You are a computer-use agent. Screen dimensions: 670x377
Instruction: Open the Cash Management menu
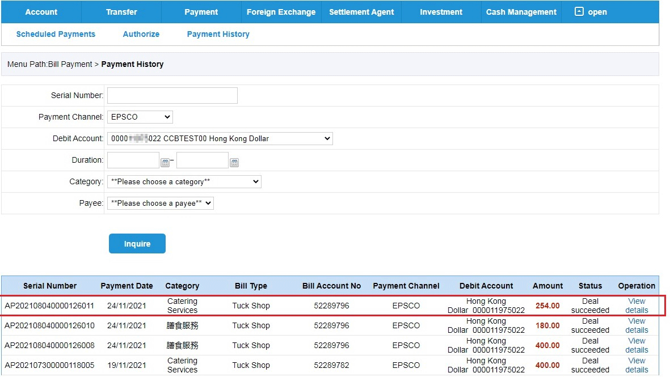tap(521, 12)
